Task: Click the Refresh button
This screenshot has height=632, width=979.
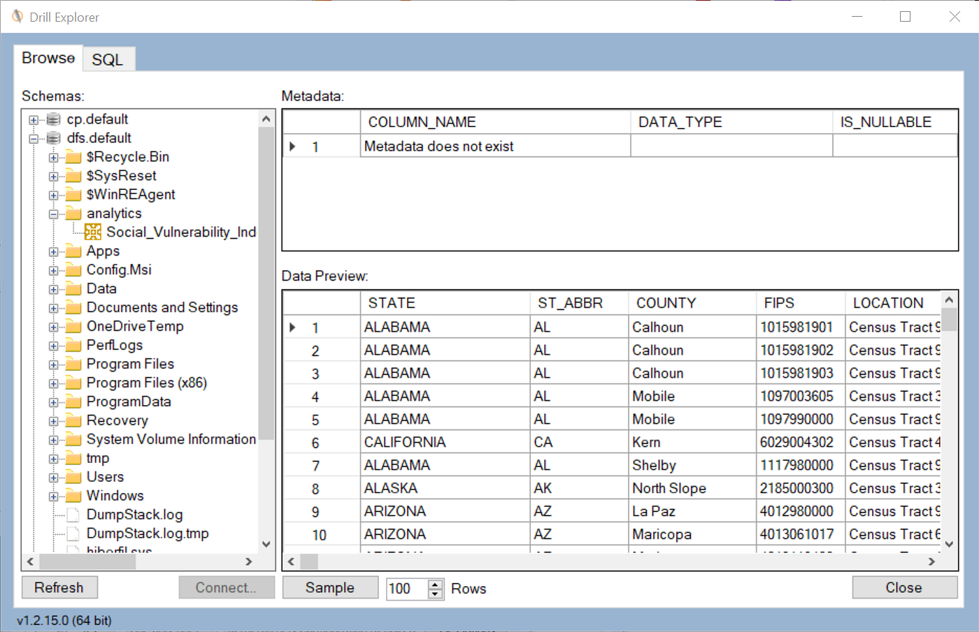Action: (x=59, y=587)
